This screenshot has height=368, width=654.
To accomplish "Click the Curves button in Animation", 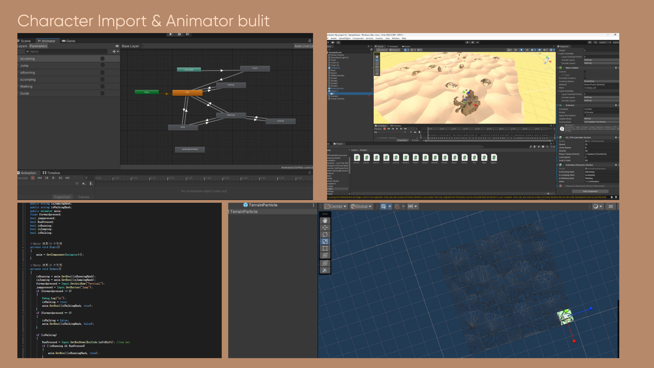I will tap(83, 197).
